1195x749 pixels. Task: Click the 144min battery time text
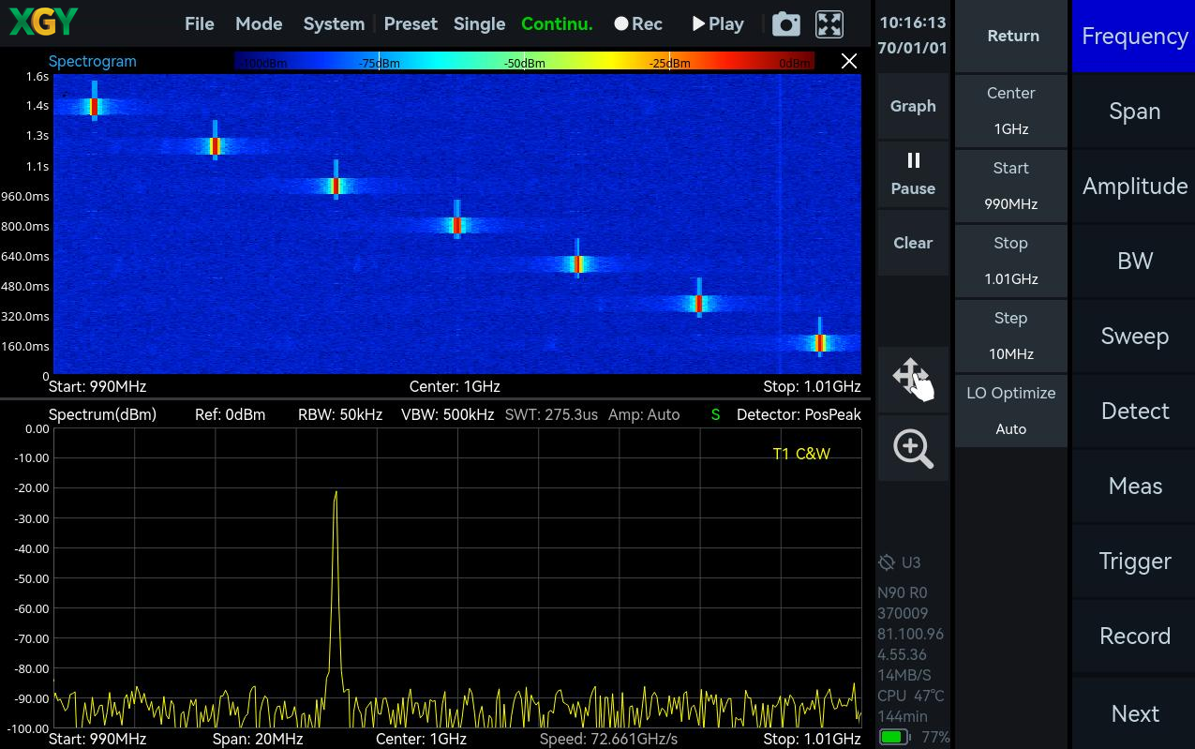[x=903, y=716]
